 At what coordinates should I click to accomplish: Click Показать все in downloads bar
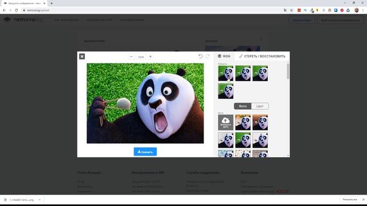350,200
